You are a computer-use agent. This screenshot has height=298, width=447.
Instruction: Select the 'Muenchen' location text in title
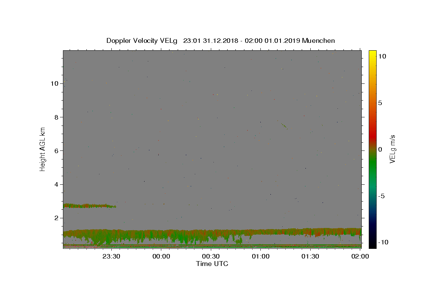(x=318, y=41)
